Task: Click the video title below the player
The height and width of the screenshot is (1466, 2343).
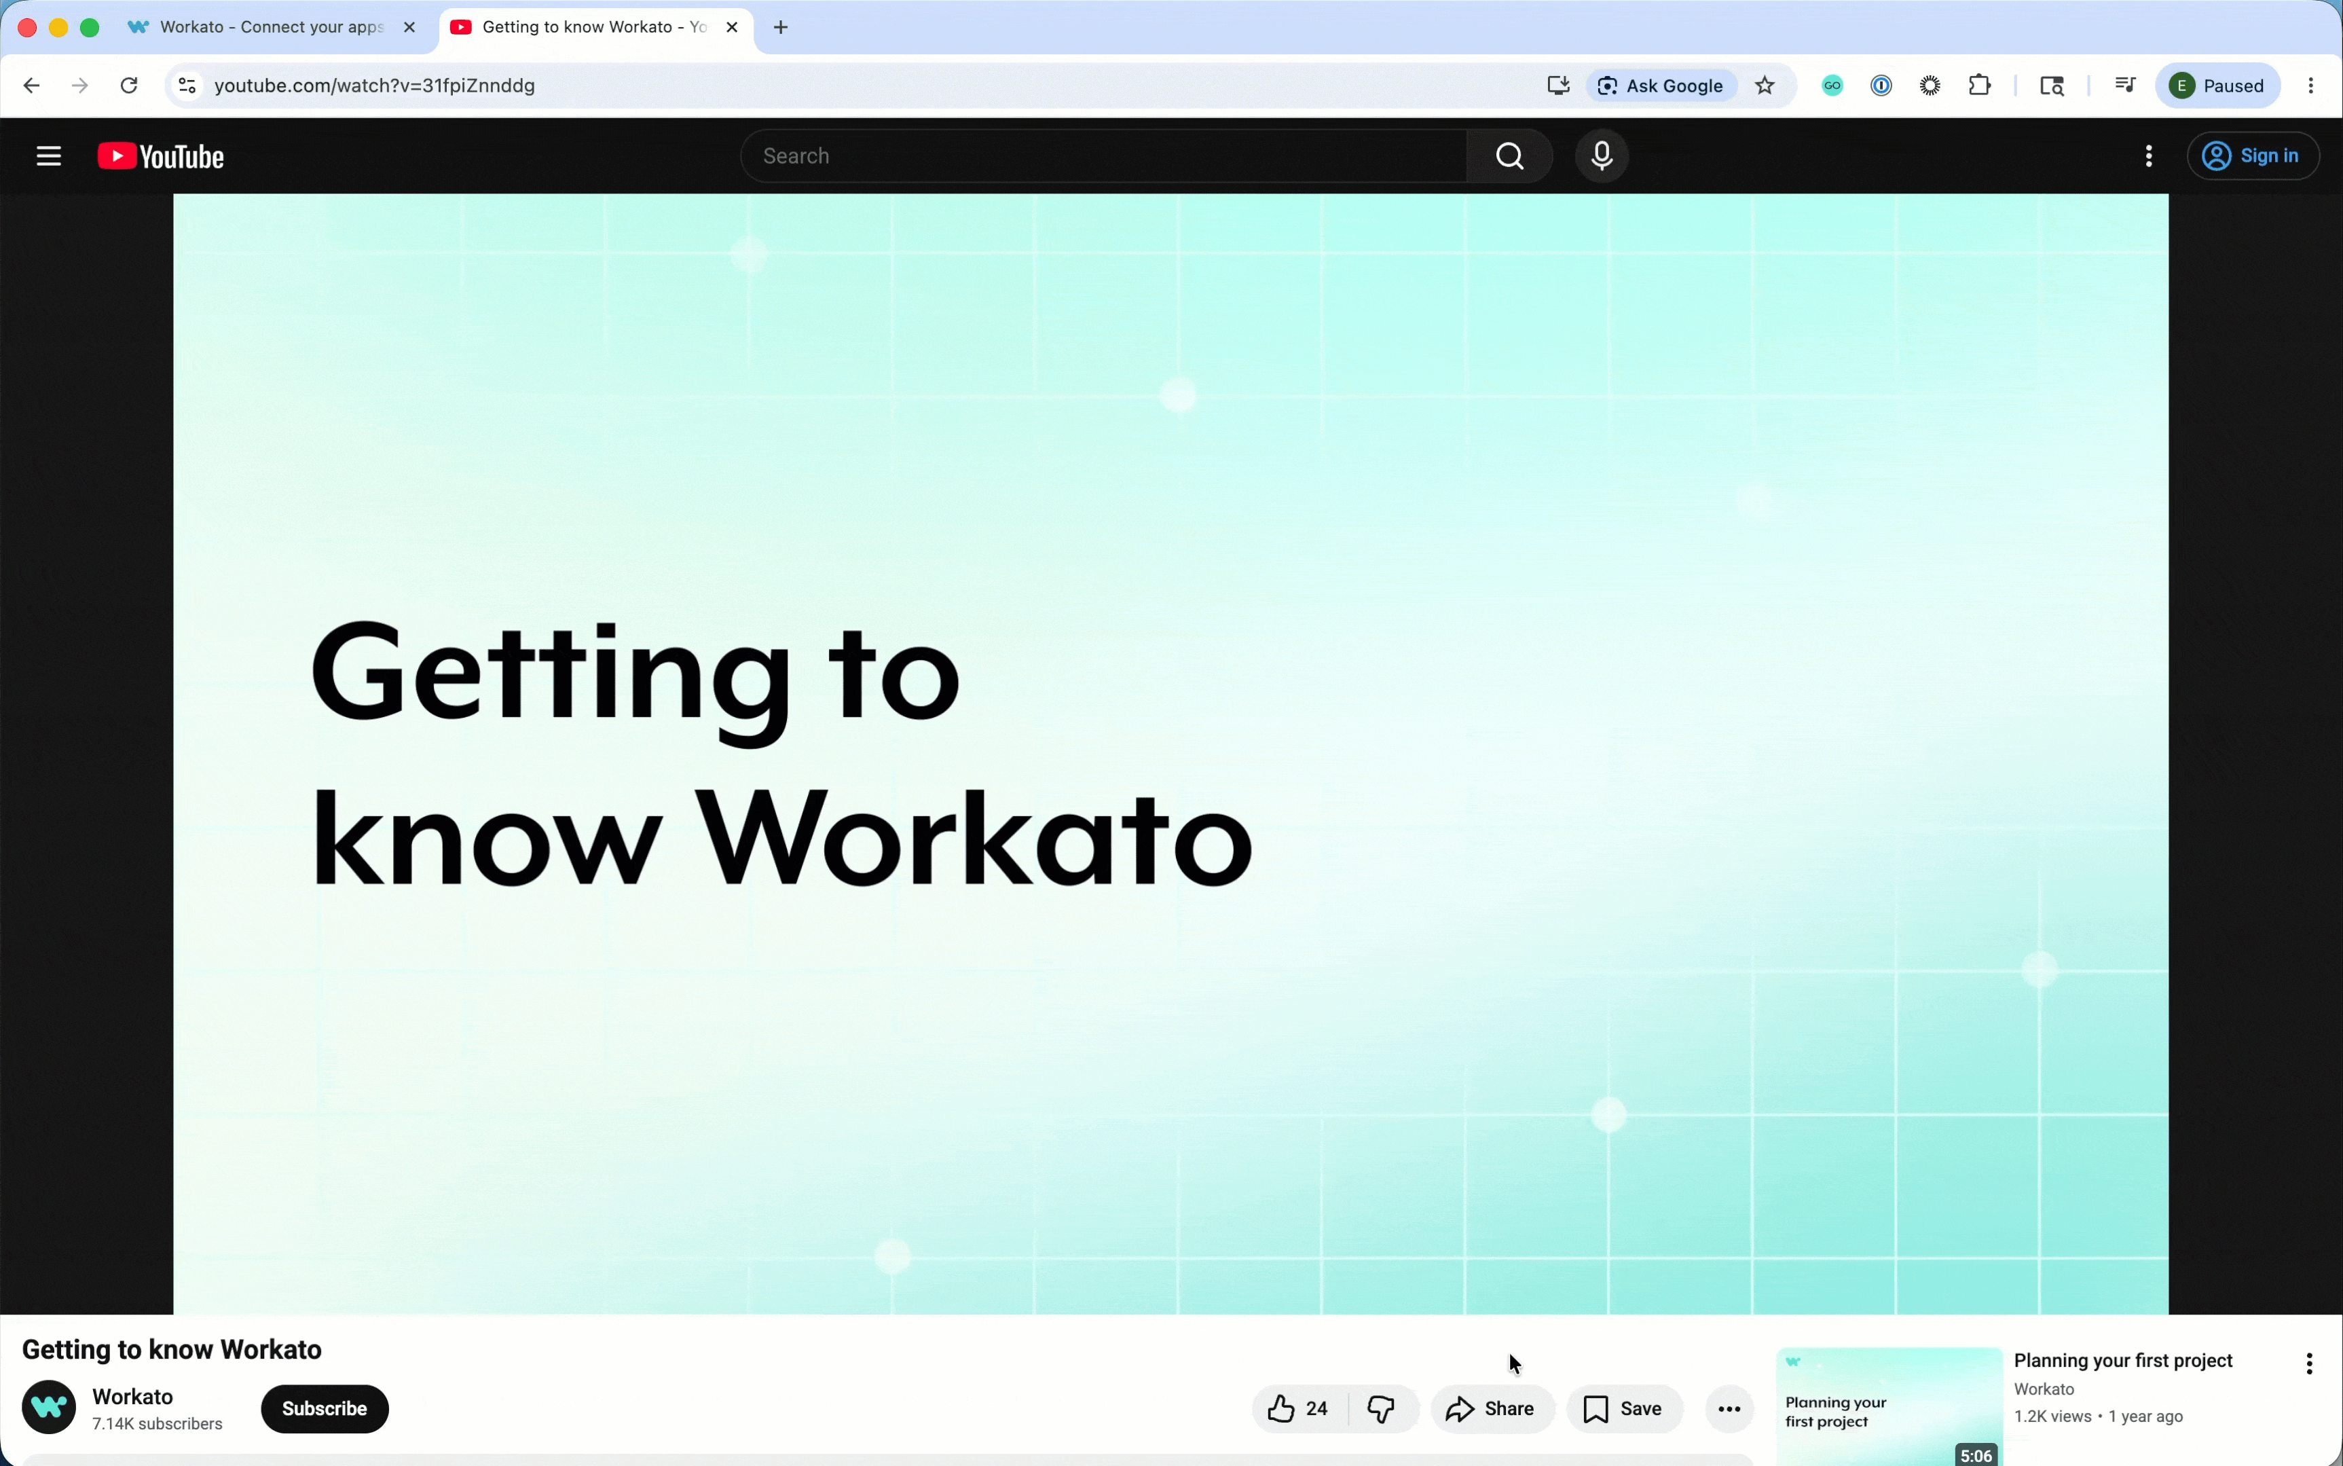Action: tap(172, 1350)
